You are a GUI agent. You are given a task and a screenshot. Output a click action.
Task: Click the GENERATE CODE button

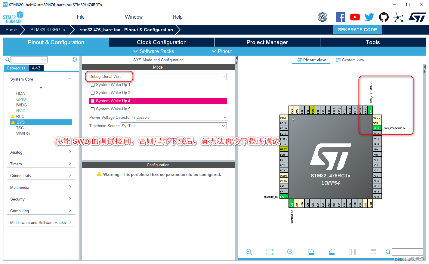357,30
